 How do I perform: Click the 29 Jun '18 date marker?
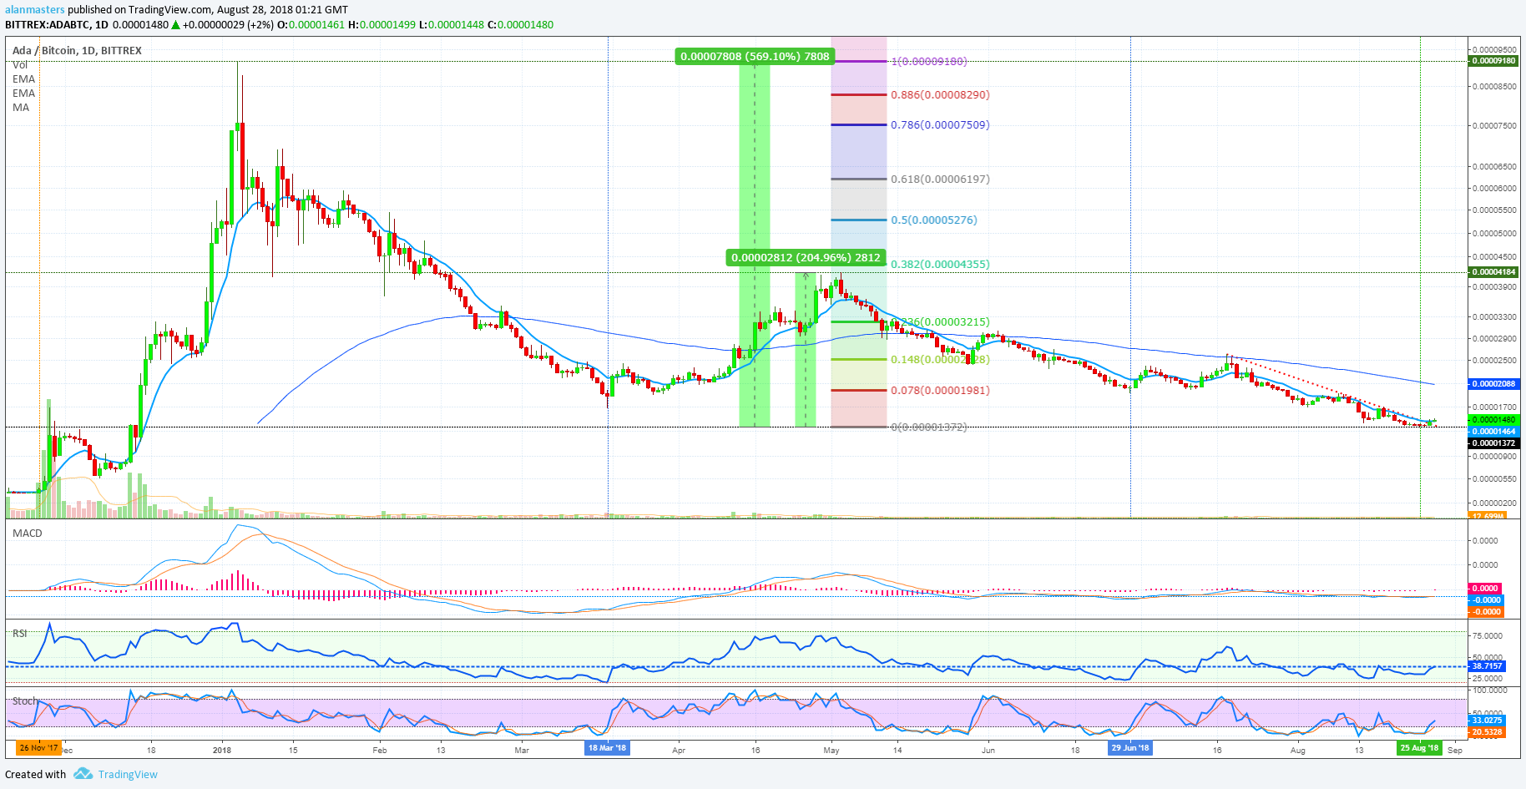click(x=1130, y=748)
